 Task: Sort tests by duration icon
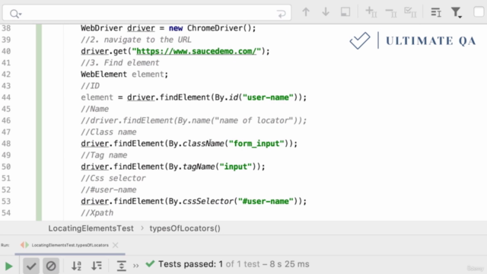click(x=97, y=266)
